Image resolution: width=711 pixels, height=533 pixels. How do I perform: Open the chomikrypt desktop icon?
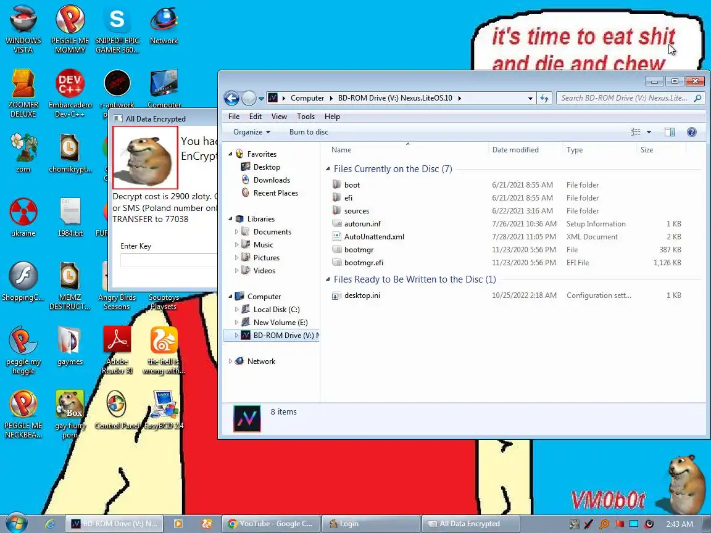[70, 153]
